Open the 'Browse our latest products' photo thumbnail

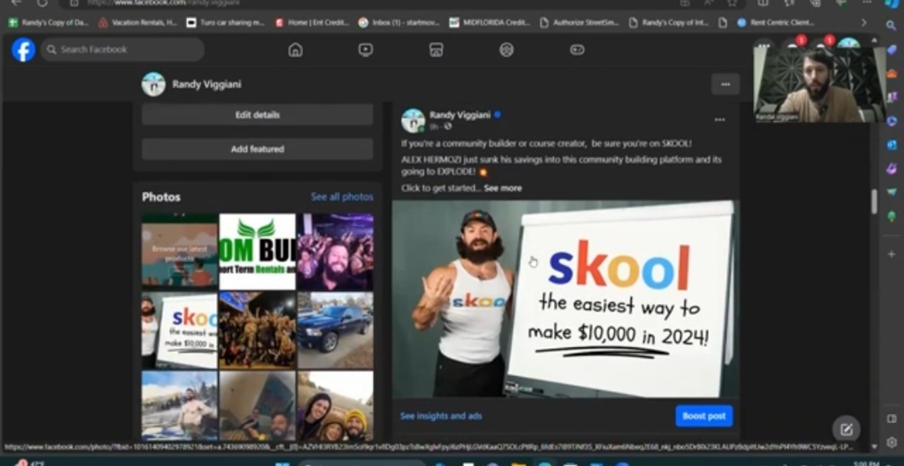click(180, 252)
